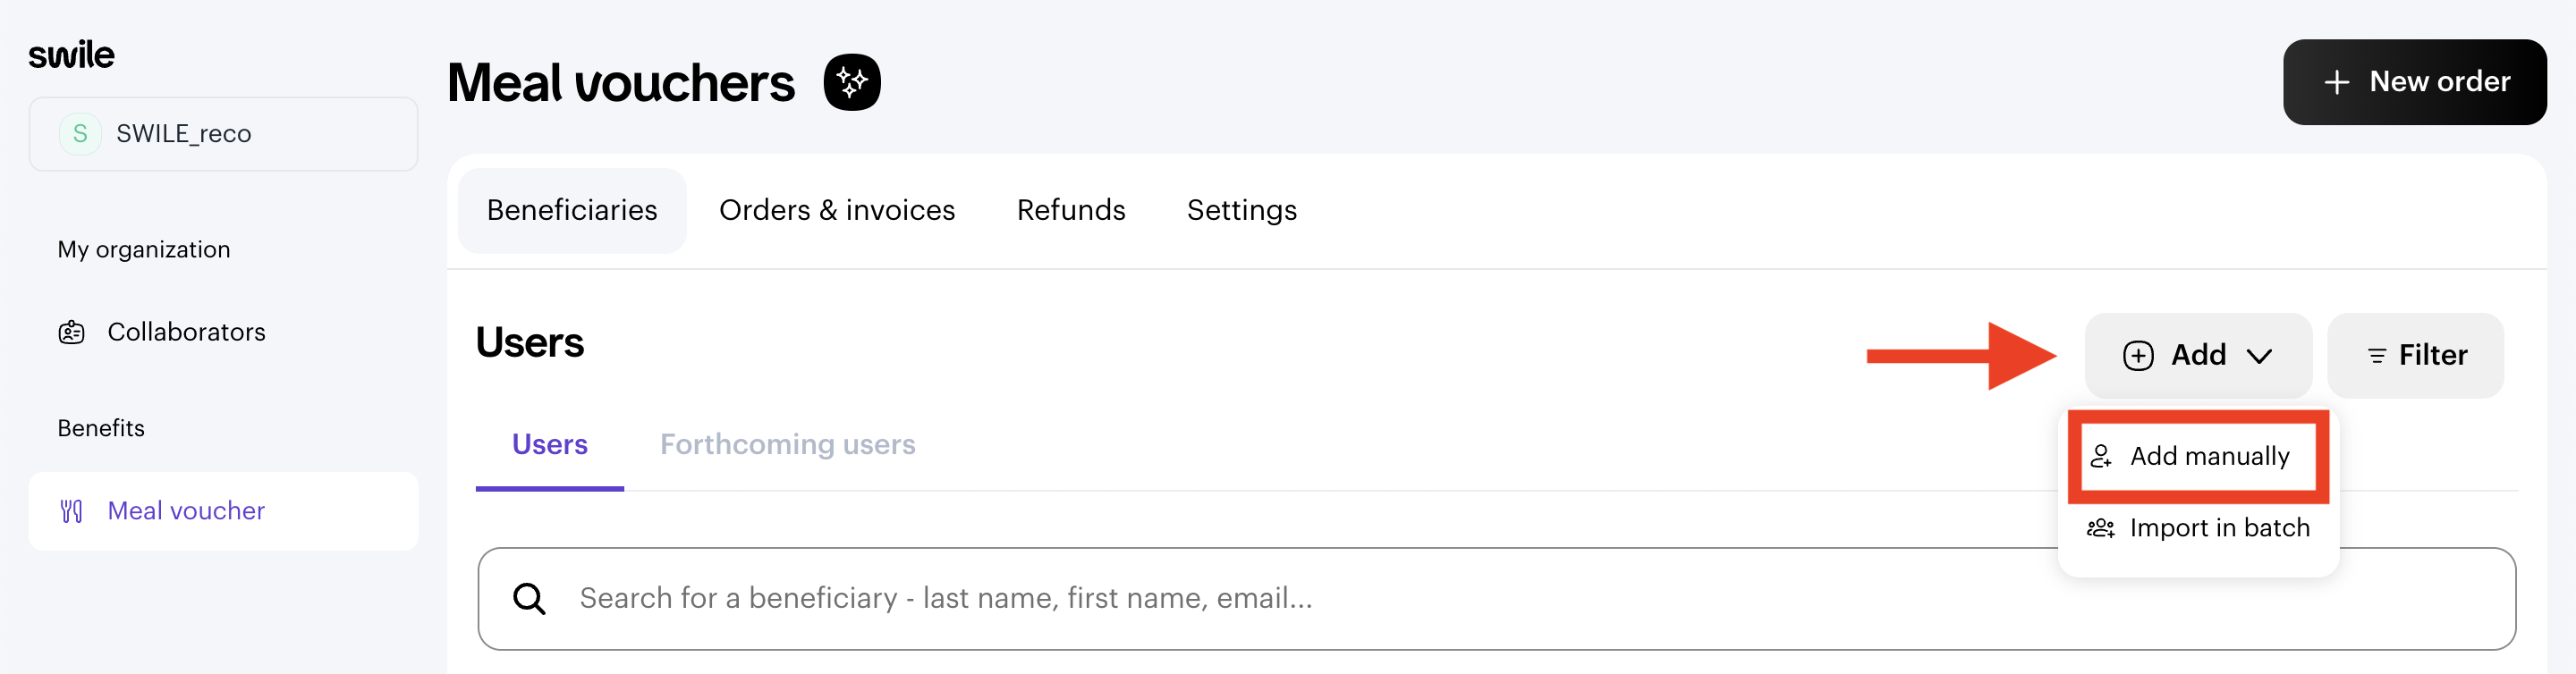Click the magnifying glass search icon

[529, 599]
